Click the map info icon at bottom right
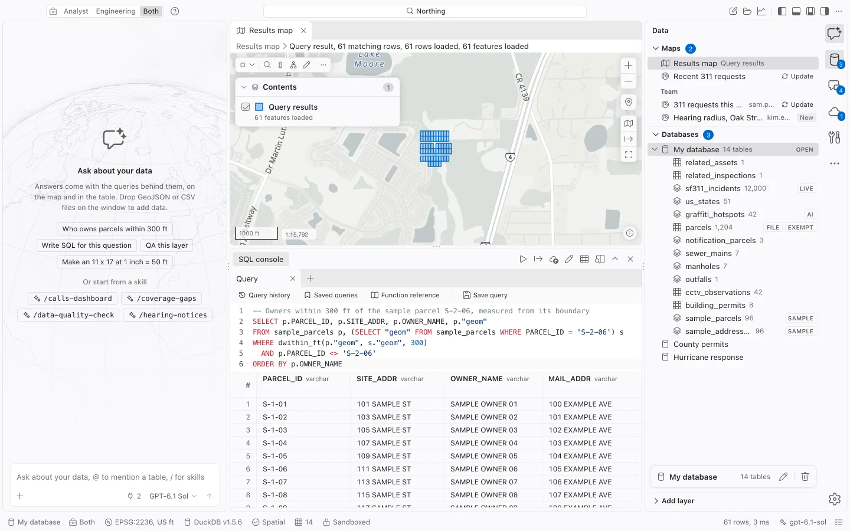This screenshot has width=850, height=531. (630, 233)
